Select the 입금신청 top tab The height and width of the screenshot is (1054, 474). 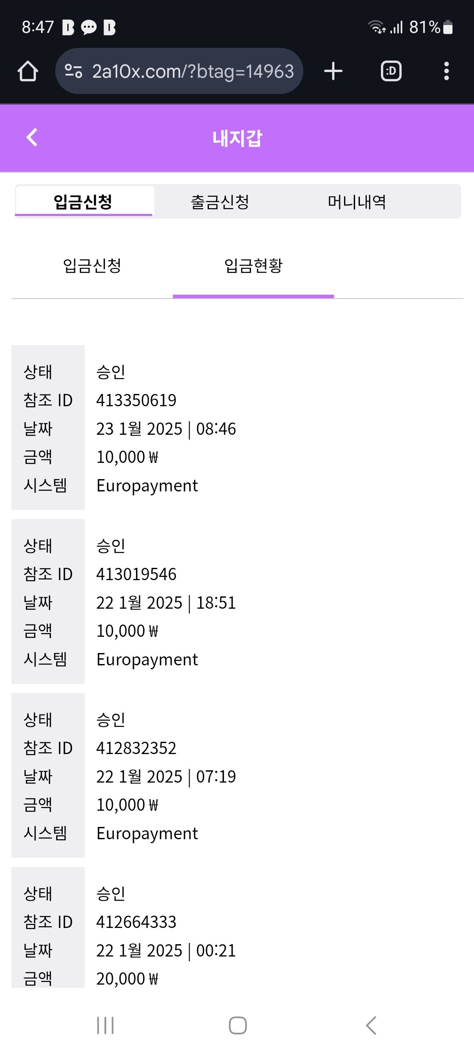[83, 202]
